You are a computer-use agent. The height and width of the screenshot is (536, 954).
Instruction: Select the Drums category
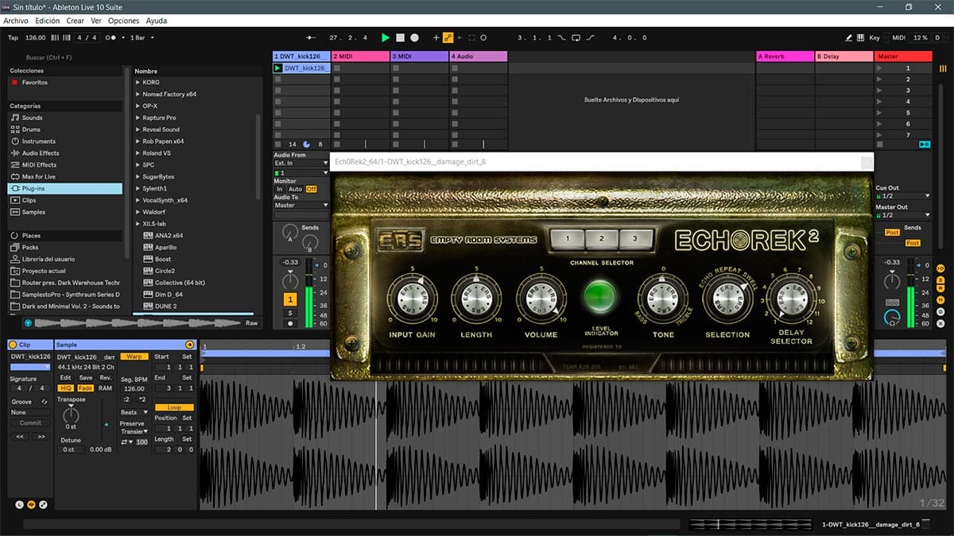click(31, 129)
